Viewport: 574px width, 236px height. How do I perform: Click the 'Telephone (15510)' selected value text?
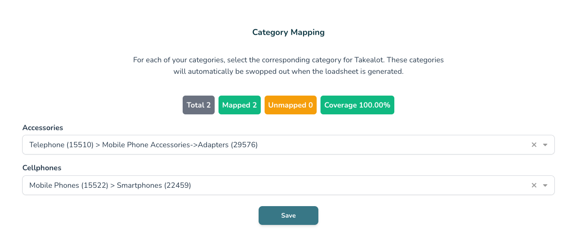pos(61,145)
